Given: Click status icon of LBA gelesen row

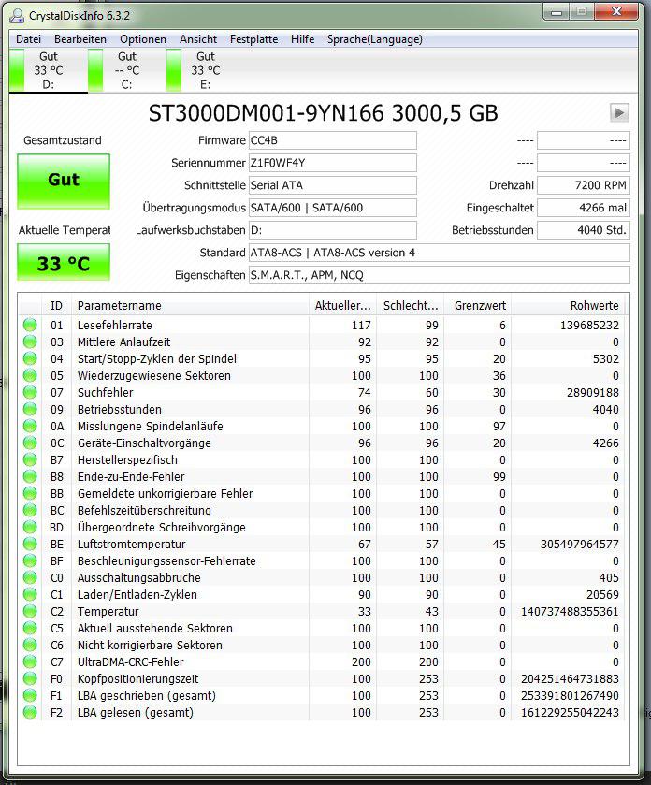Looking at the screenshot, I should [x=30, y=712].
